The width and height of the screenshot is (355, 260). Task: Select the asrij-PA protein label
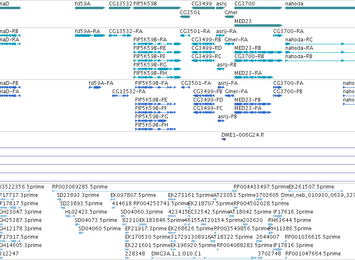pyautogui.click(x=228, y=83)
